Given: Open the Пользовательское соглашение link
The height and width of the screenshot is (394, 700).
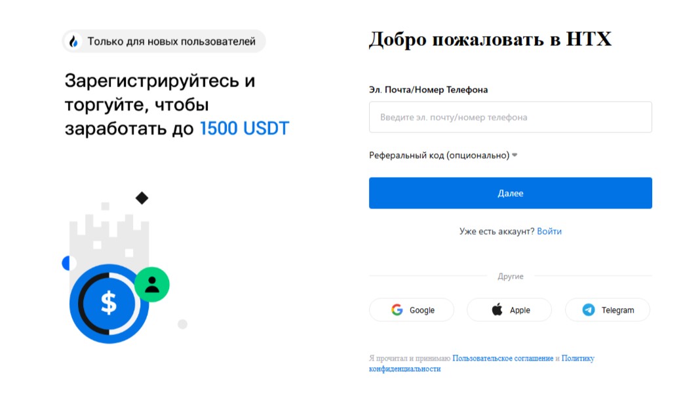Looking at the screenshot, I should pyautogui.click(x=503, y=359).
